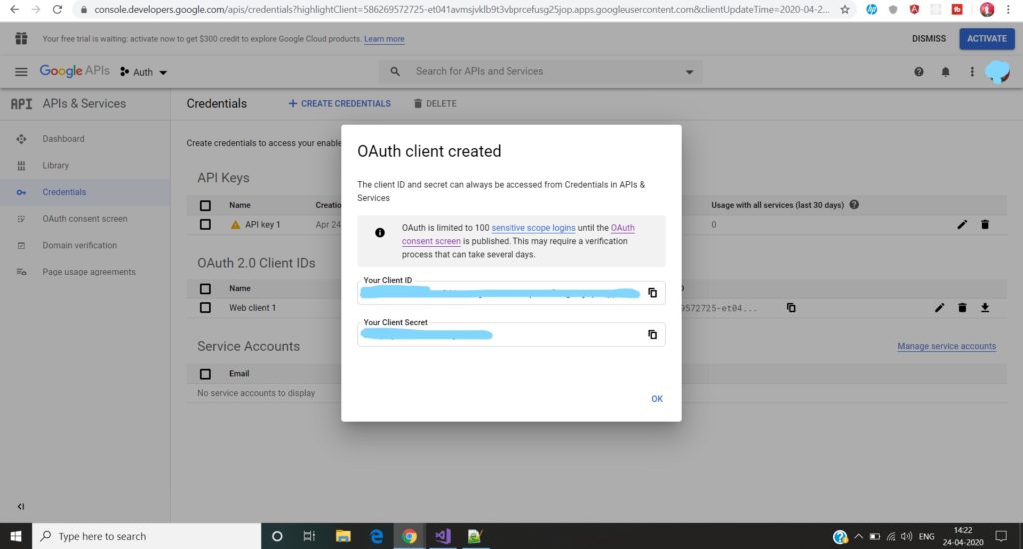Reload the browser page
This screenshot has width=1023, height=549.
(57, 10)
